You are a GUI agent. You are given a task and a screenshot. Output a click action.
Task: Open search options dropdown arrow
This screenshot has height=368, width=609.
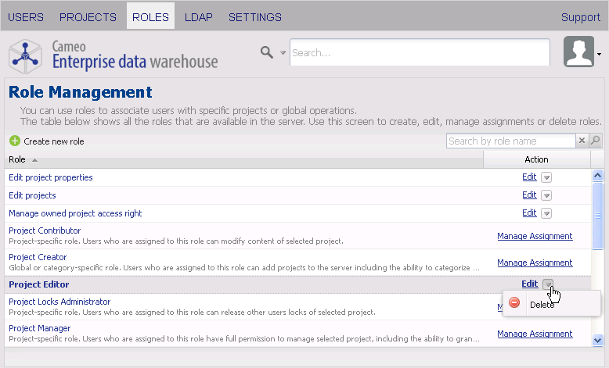coord(283,53)
